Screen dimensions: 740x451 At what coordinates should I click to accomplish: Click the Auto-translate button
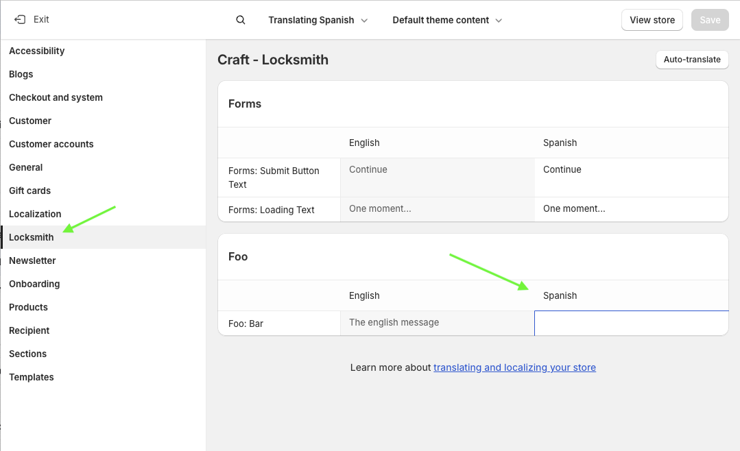pos(692,60)
